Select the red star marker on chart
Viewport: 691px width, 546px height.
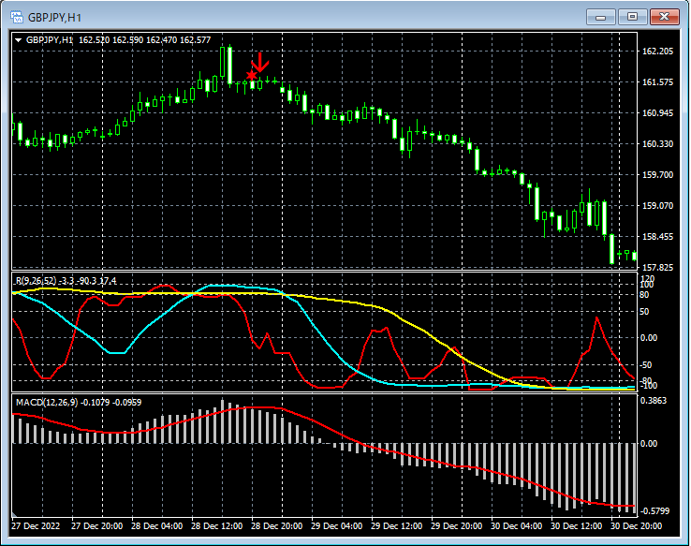pos(251,76)
